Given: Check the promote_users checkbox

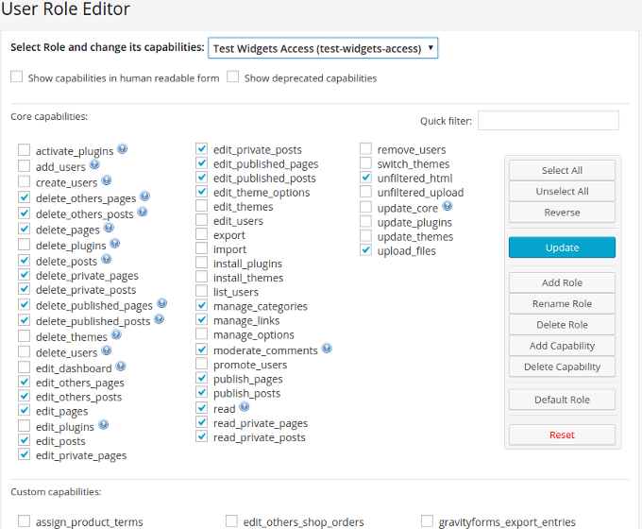Looking at the screenshot, I should pos(201,363).
